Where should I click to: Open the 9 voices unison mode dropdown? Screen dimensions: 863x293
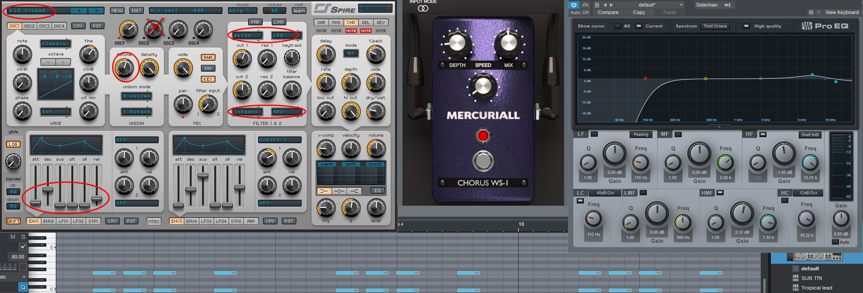[x=136, y=96]
